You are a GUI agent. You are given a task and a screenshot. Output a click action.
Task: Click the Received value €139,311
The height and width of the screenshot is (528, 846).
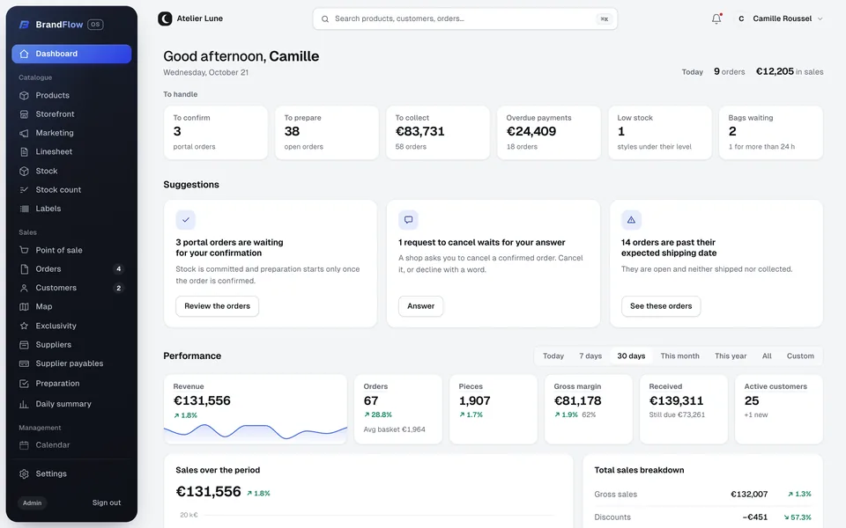676,401
